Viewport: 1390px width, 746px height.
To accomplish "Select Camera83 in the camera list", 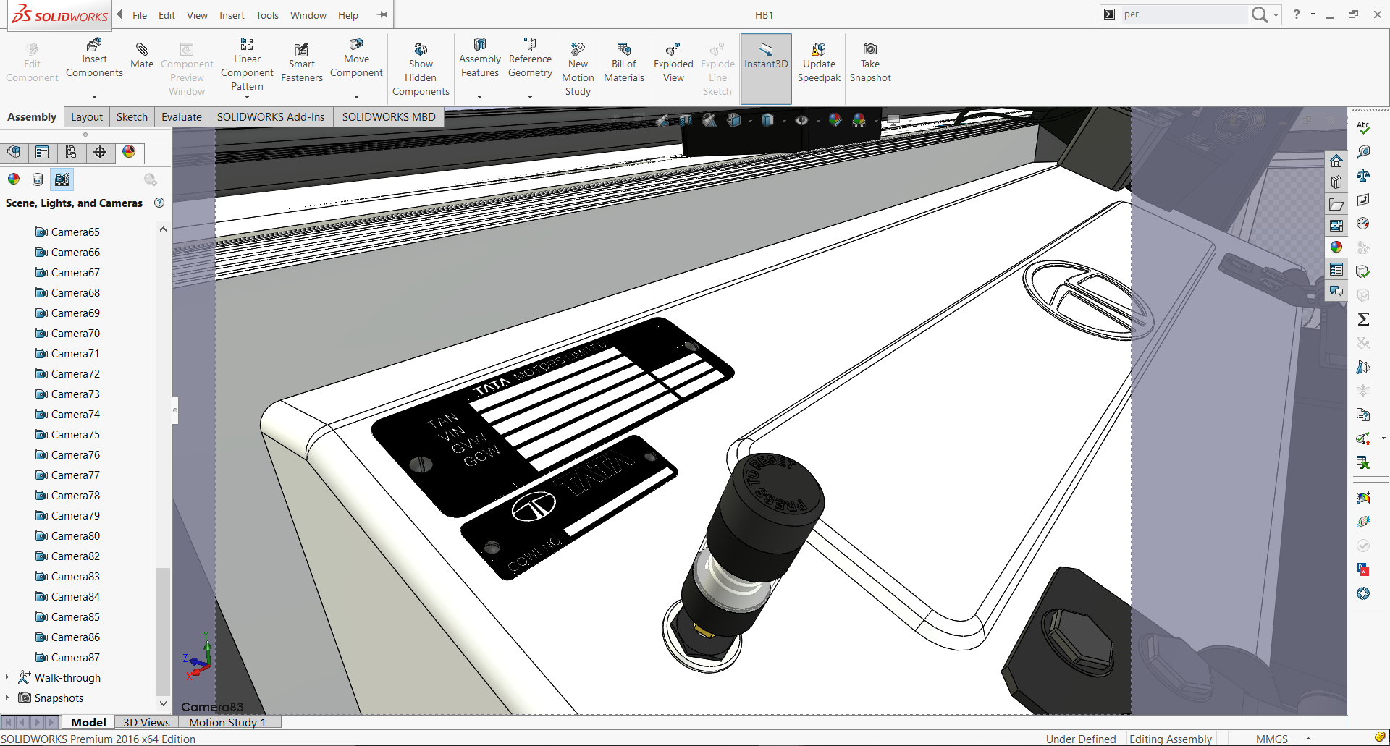I will pyautogui.click(x=75, y=577).
